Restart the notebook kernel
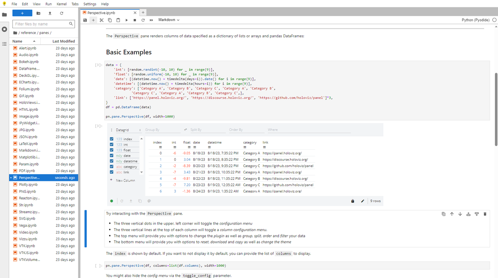Viewport: 498px width, 278px height. click(x=142, y=20)
